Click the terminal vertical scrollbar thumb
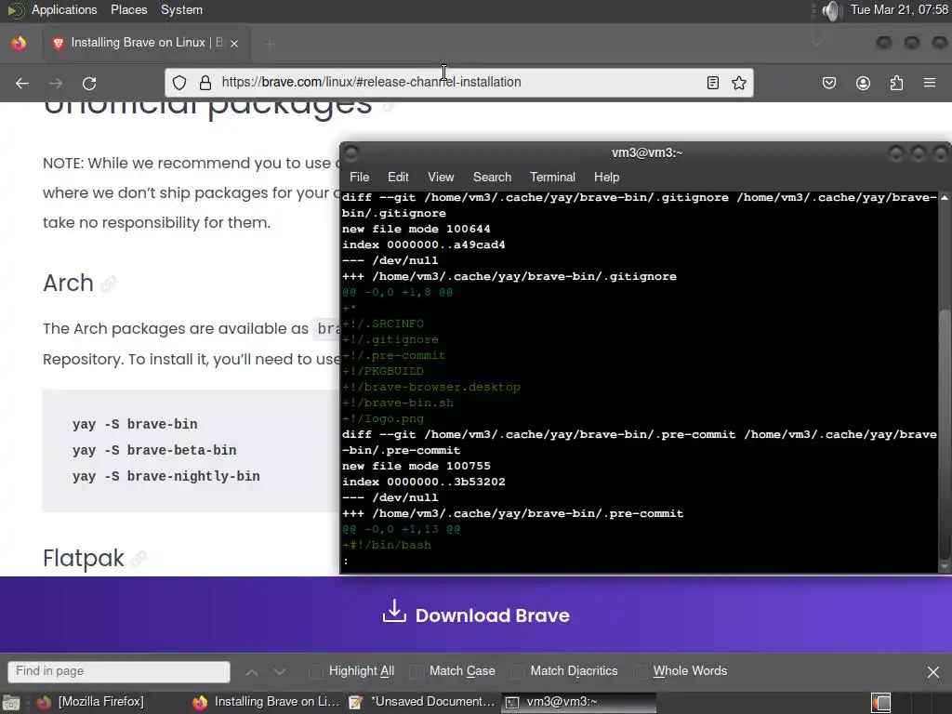 (945, 434)
